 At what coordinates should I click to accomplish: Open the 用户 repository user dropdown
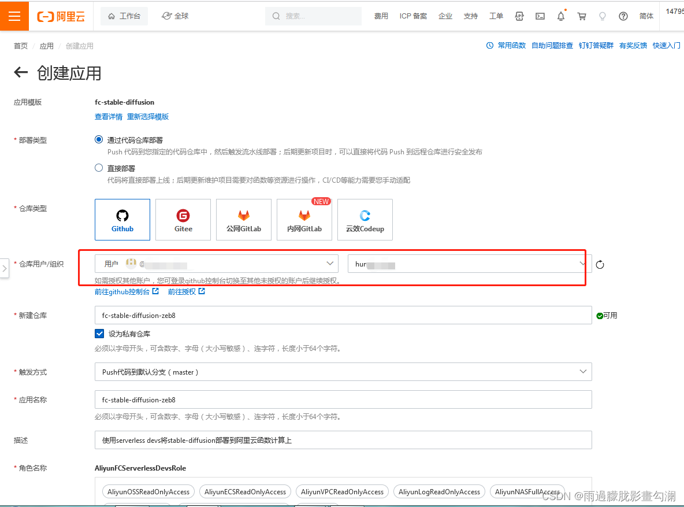tap(217, 264)
